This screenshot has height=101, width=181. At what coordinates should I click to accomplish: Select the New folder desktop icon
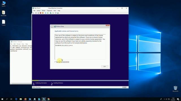[x=4, y=13]
